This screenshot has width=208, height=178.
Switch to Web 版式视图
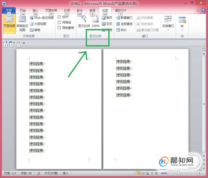[42, 18]
